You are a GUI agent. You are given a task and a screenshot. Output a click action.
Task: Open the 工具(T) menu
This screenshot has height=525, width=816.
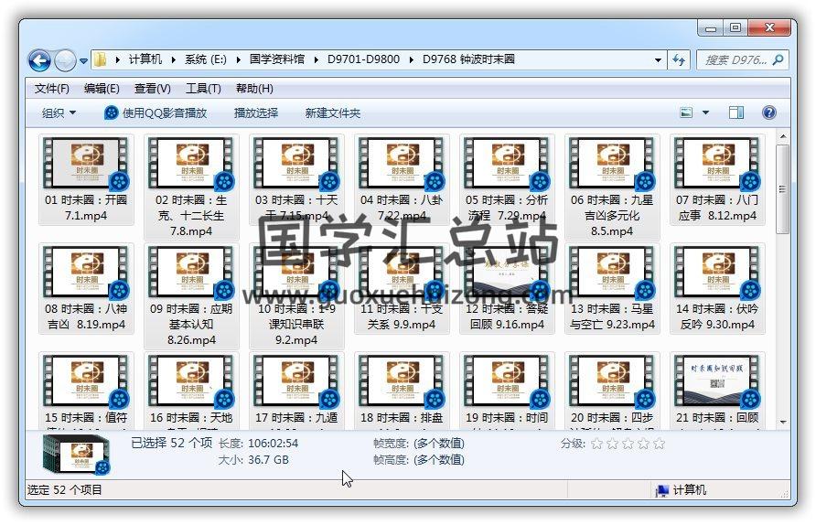[x=203, y=89]
